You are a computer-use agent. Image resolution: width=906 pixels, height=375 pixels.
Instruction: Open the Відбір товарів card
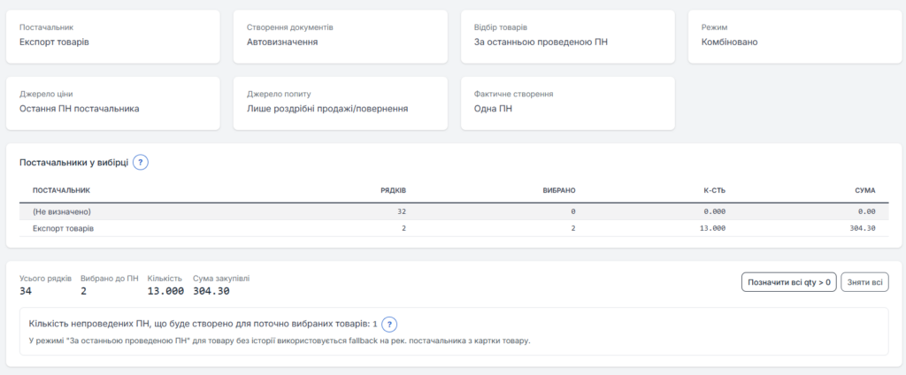(567, 36)
